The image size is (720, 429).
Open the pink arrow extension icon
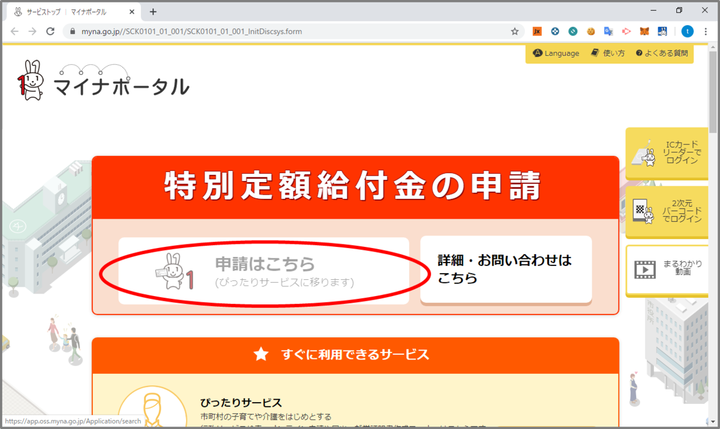(x=626, y=31)
